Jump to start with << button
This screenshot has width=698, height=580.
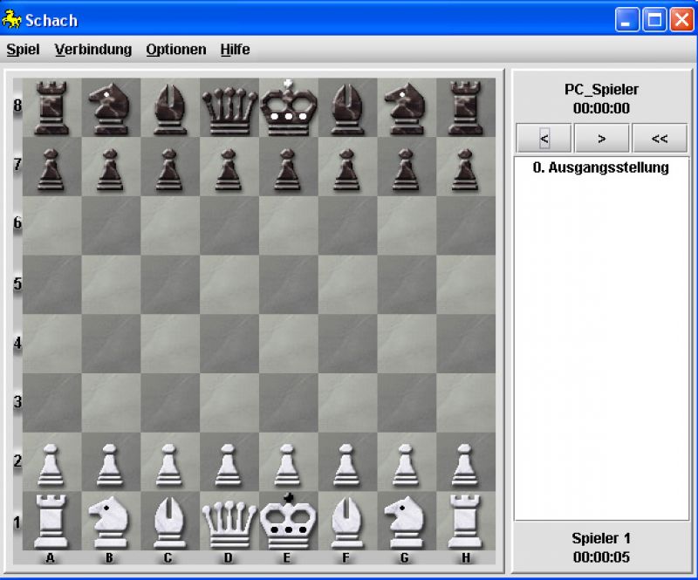pos(660,139)
